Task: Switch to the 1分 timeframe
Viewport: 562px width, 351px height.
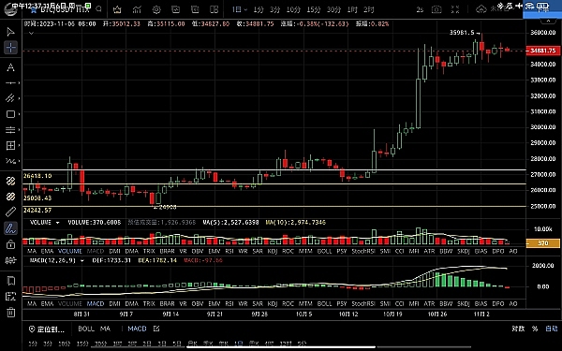Action: pyautogui.click(x=259, y=9)
